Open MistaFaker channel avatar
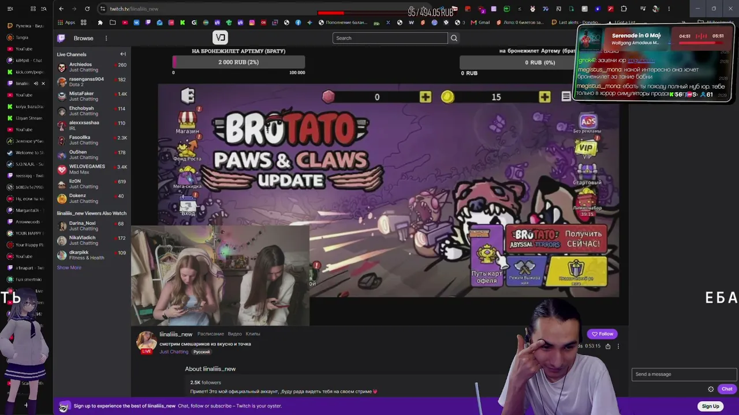The image size is (739, 415). [x=62, y=97]
